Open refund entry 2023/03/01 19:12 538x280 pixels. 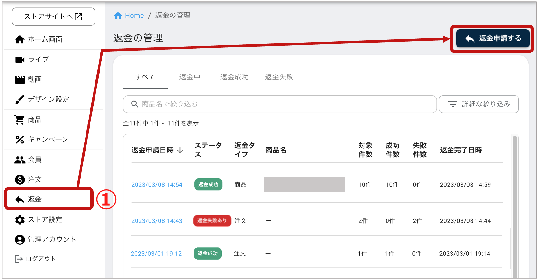click(x=156, y=254)
